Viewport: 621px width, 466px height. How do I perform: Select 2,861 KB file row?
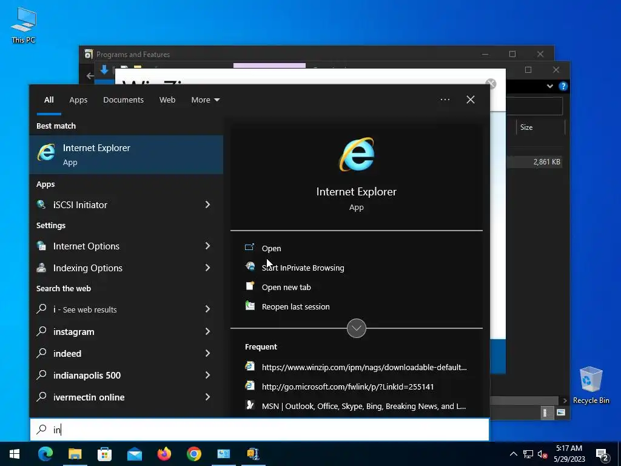pyautogui.click(x=535, y=161)
